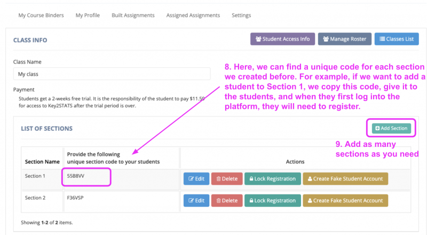Go to Classes List
Viewport: 427px width, 235px height.
(x=396, y=39)
